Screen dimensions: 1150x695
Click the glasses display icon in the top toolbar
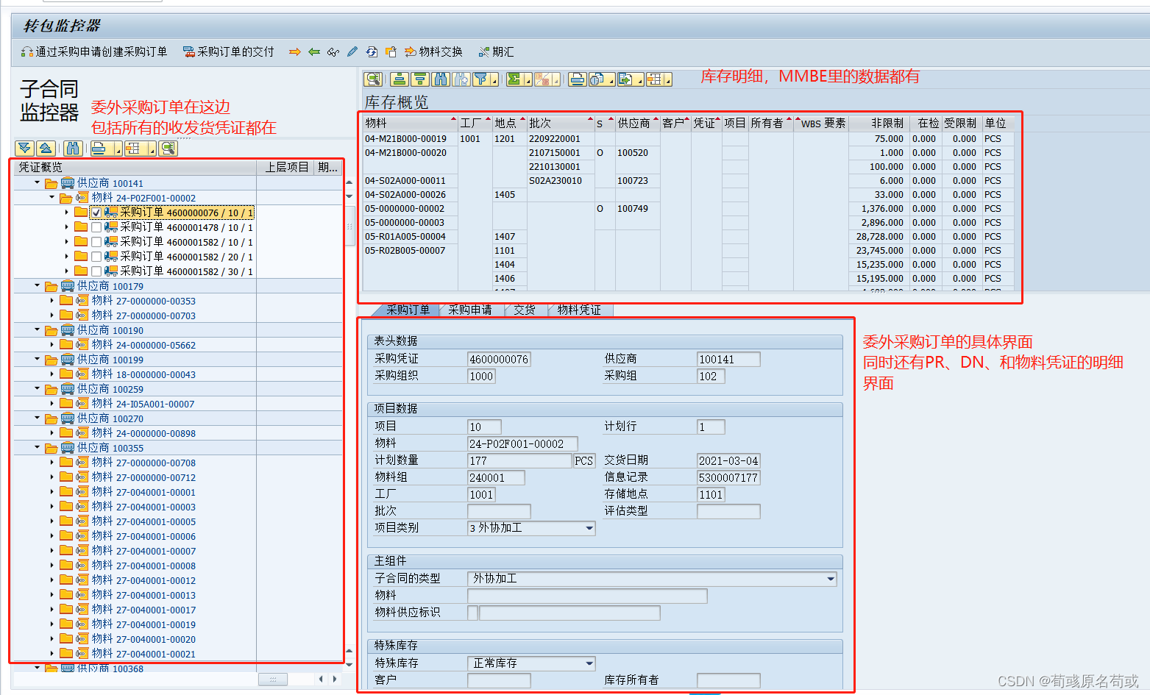click(x=333, y=51)
